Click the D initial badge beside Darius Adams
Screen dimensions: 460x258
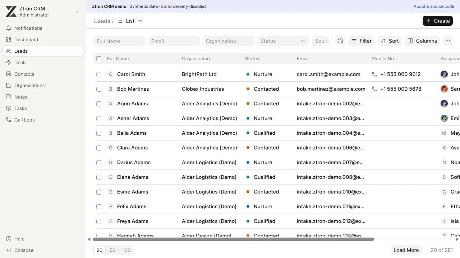[x=111, y=162]
